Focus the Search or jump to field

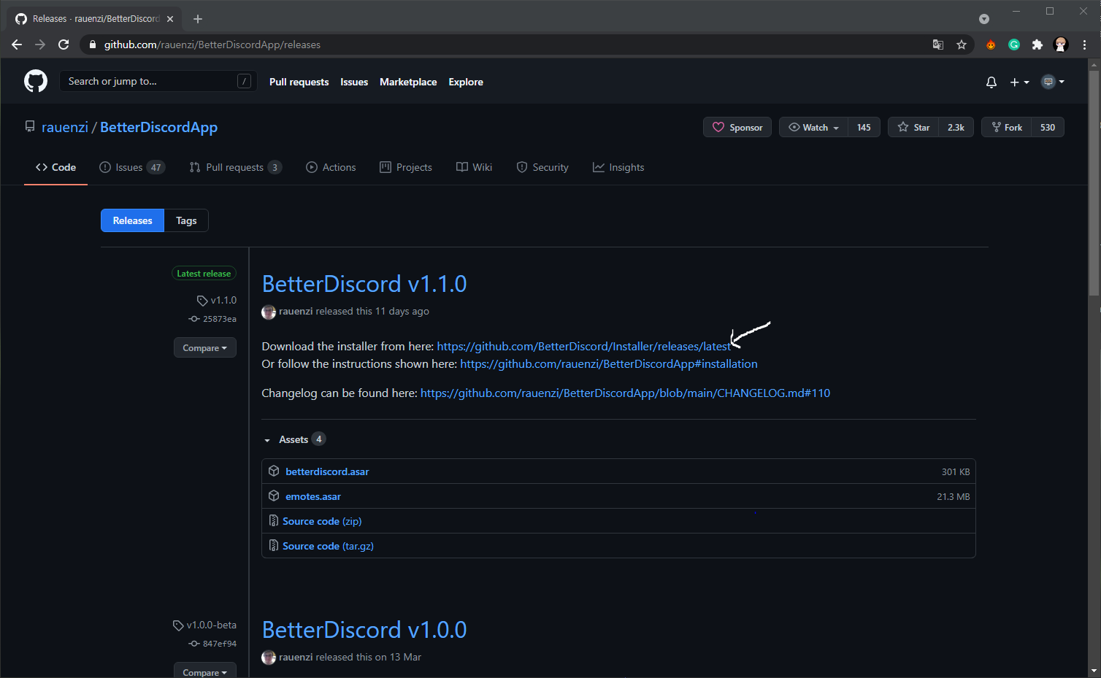pyautogui.click(x=158, y=81)
